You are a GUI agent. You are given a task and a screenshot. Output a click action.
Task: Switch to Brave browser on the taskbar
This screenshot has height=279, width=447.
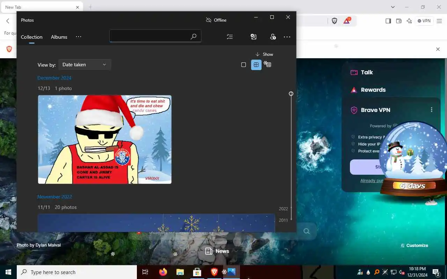(x=214, y=272)
